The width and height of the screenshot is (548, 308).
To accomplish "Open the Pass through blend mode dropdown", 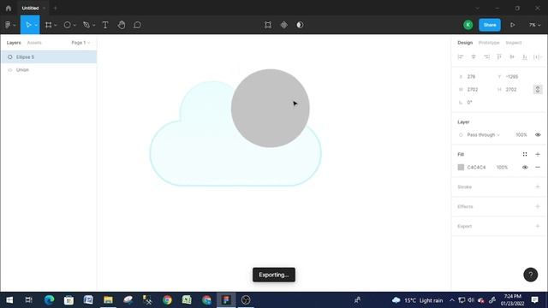I will click(x=483, y=135).
